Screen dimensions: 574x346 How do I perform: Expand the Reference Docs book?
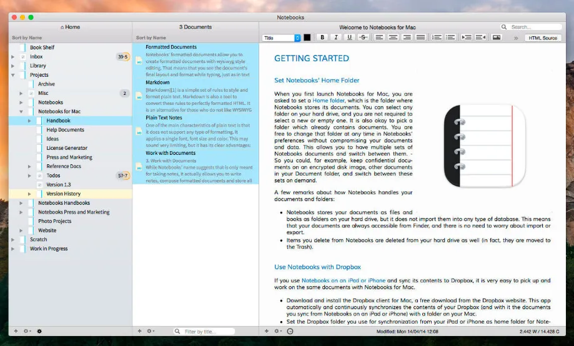pyautogui.click(x=29, y=167)
